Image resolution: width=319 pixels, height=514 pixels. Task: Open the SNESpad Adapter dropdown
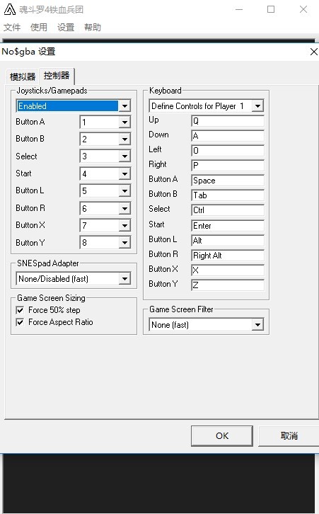point(124,279)
